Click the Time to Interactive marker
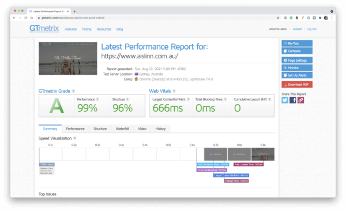The image size is (346, 211). click(212, 170)
